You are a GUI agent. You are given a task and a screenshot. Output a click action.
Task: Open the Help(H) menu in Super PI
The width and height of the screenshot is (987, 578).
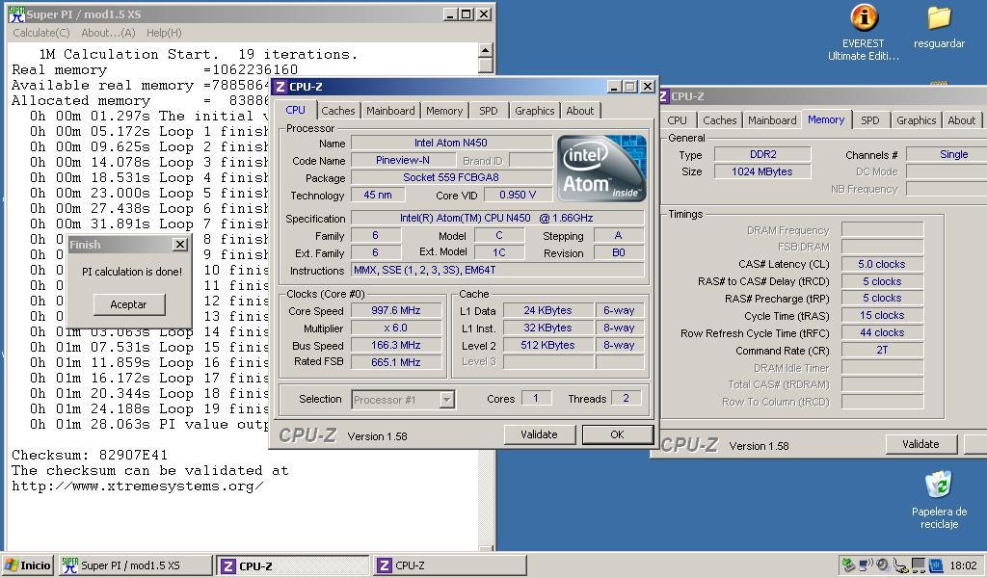(x=164, y=33)
